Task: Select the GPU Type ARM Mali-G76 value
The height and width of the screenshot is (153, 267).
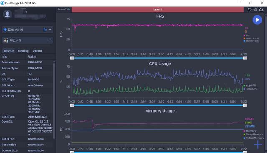Action: pyautogui.click(x=38, y=117)
